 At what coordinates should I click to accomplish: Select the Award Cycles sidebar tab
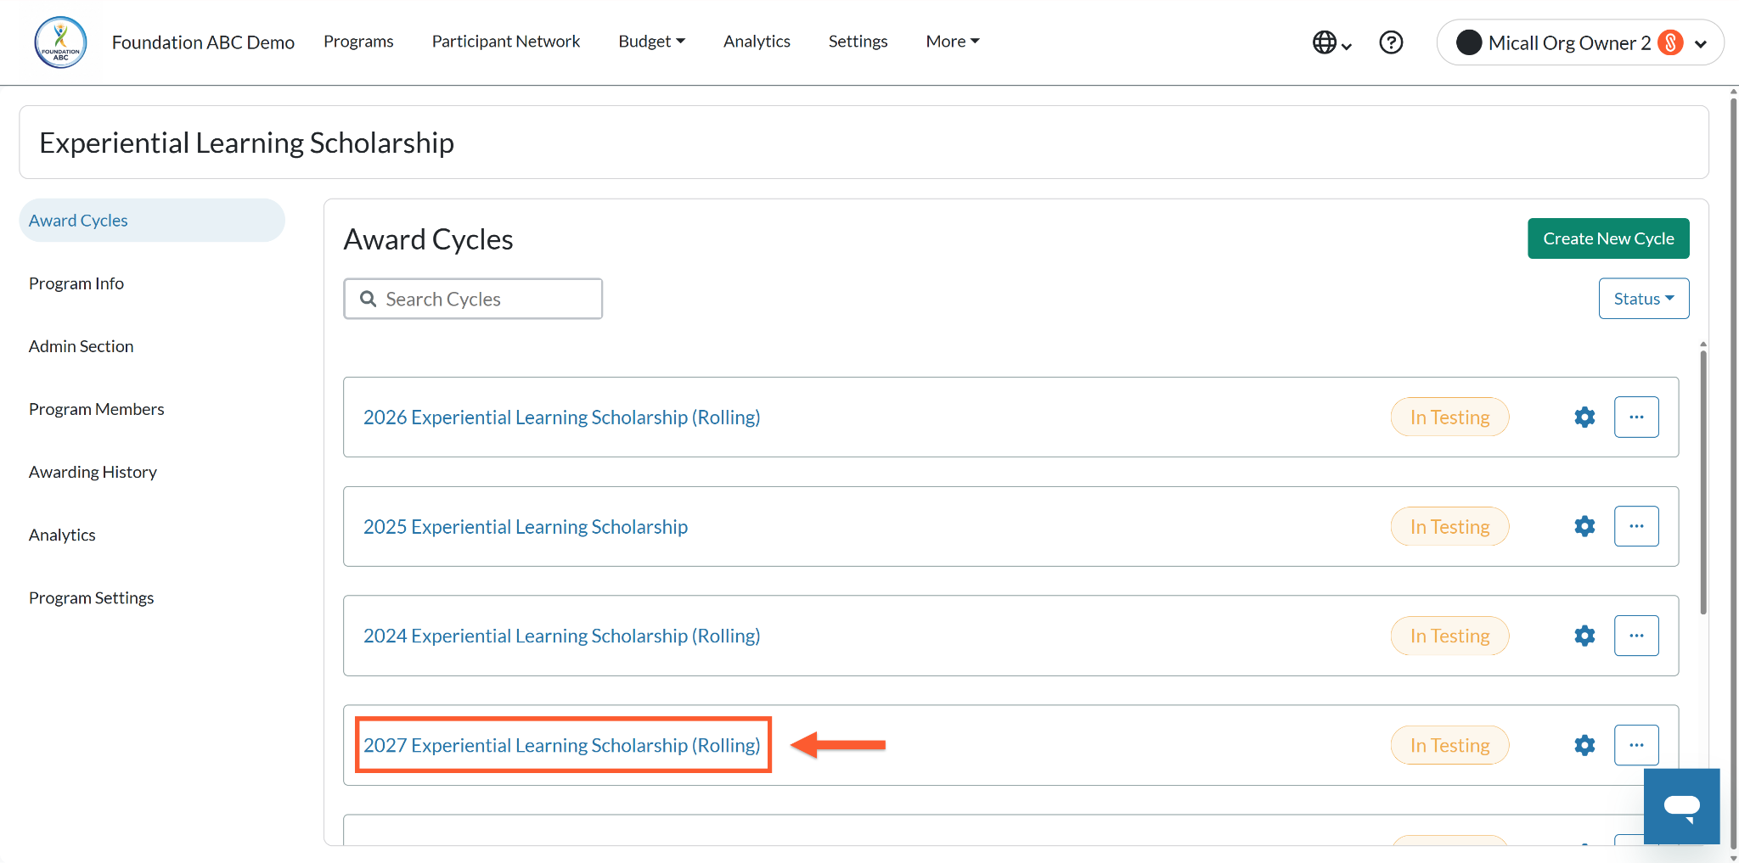152,221
